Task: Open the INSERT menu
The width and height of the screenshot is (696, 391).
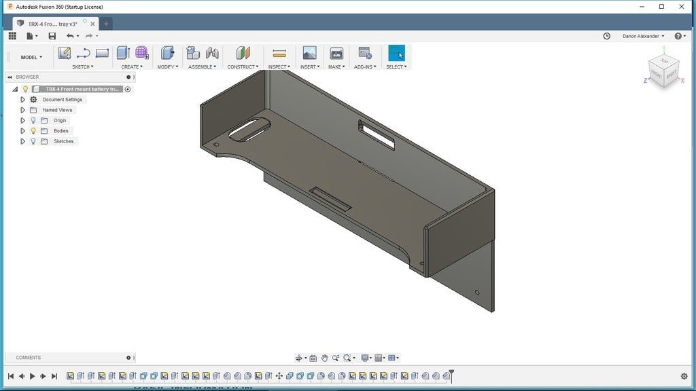Action: (x=310, y=67)
